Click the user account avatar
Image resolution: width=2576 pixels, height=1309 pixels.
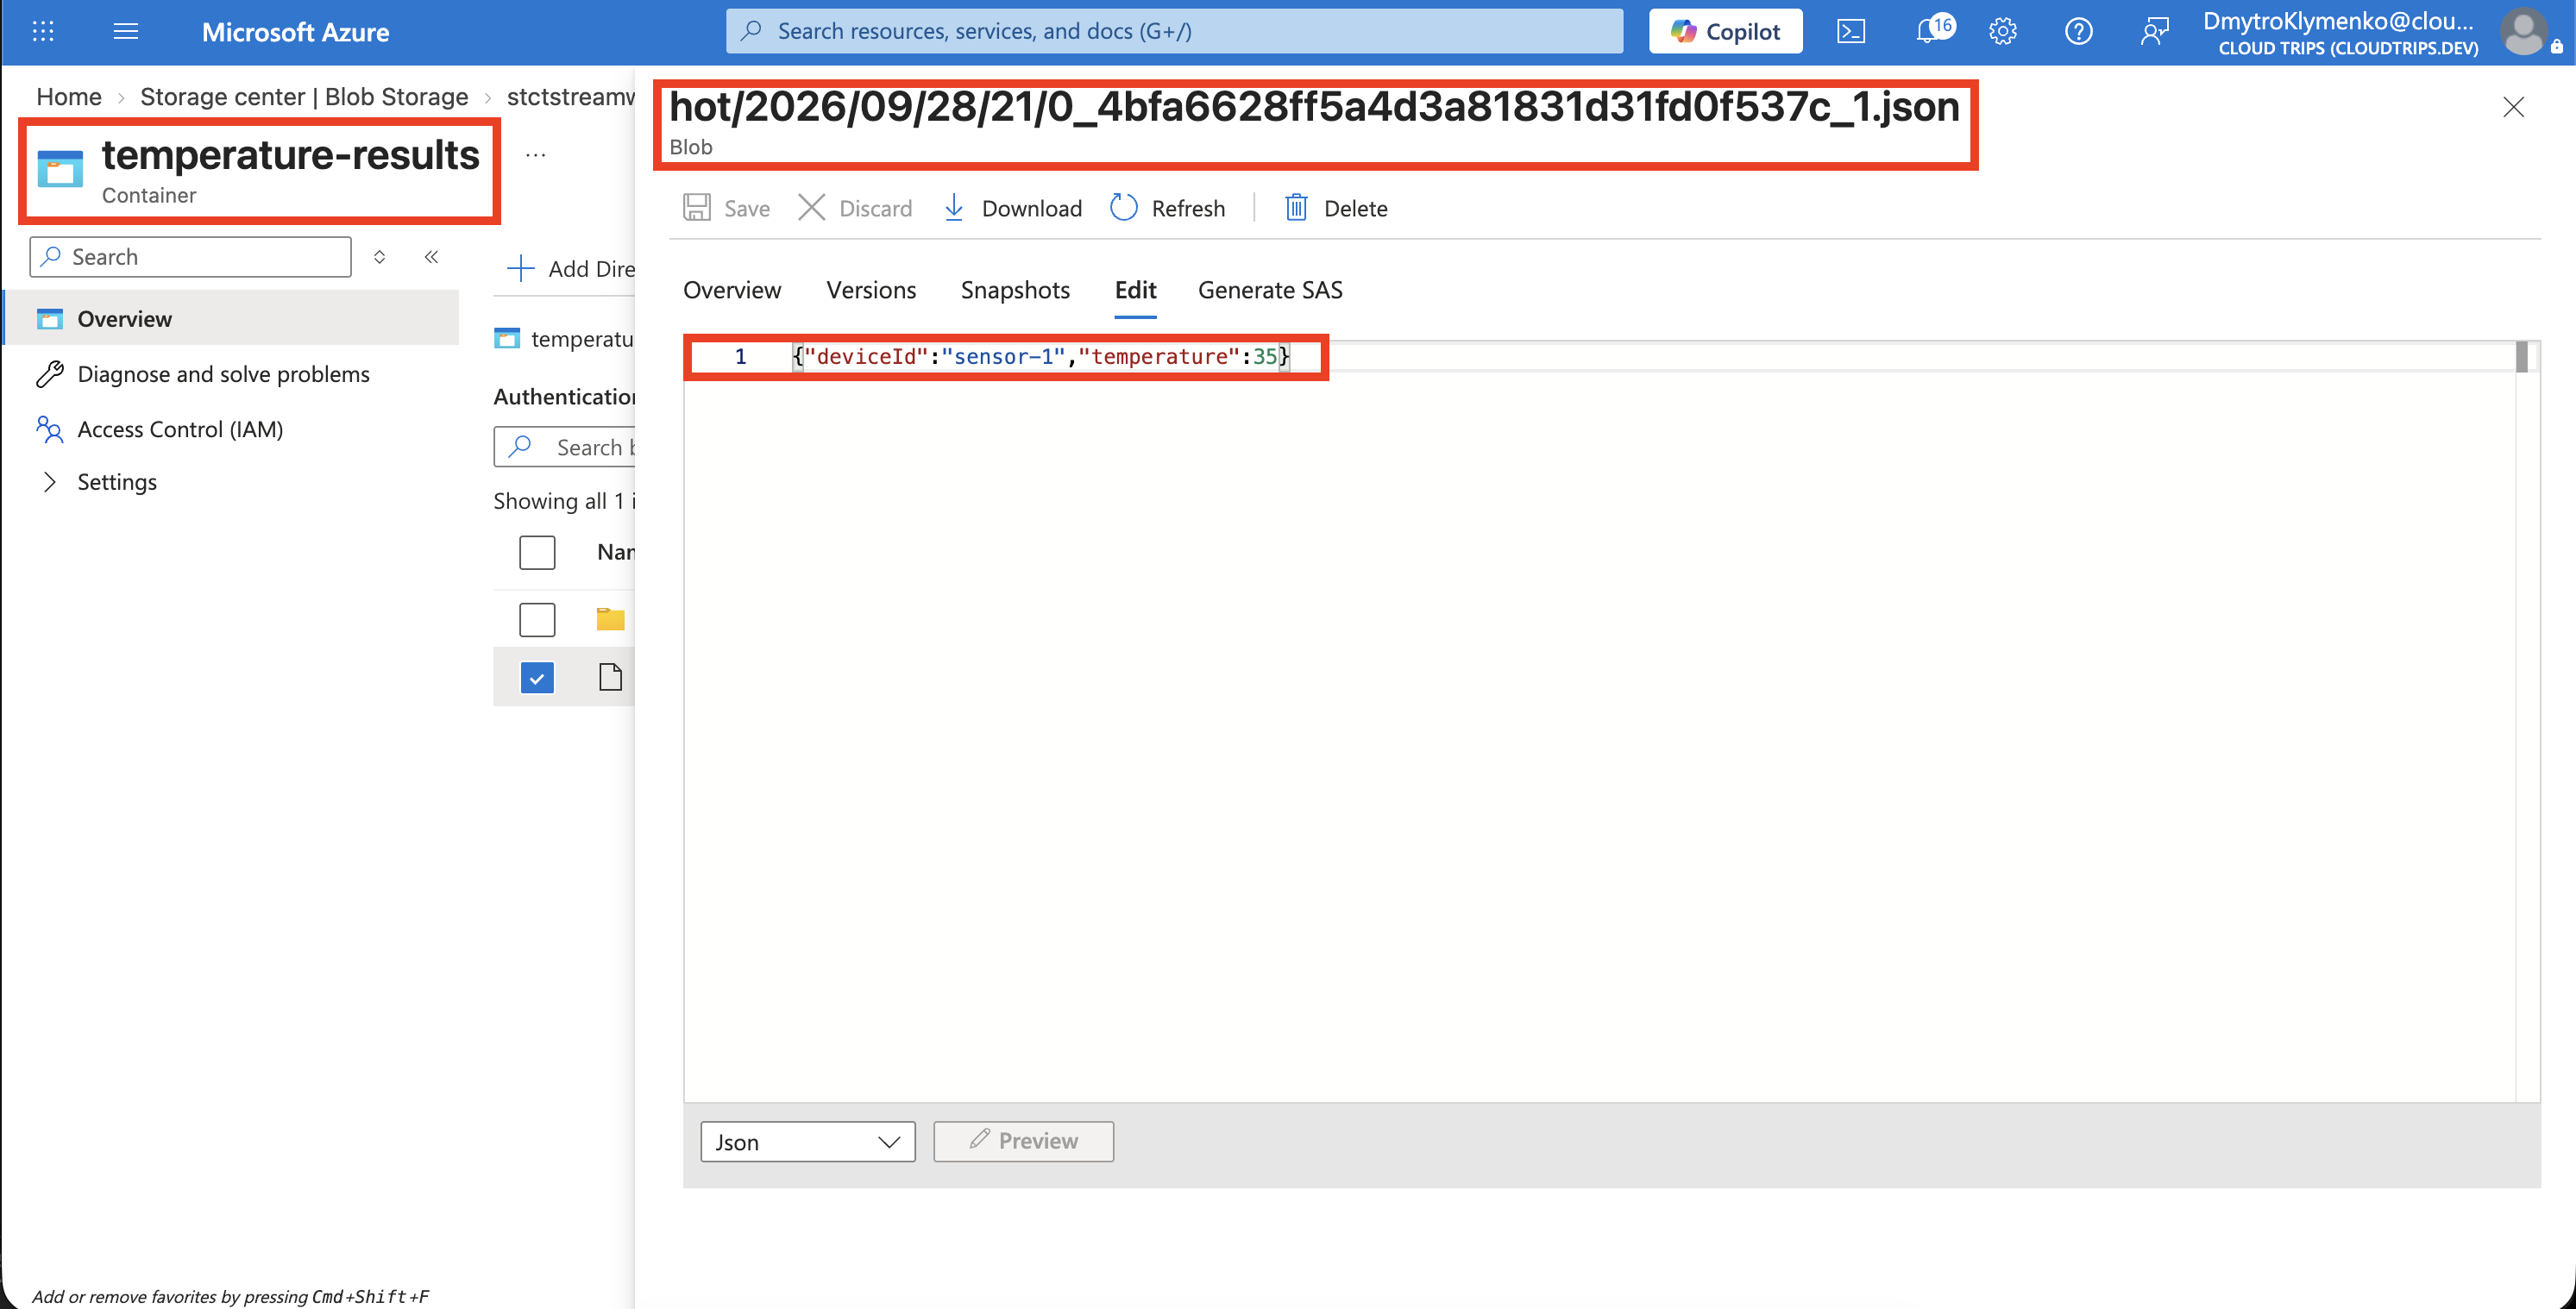pyautogui.click(x=2523, y=32)
